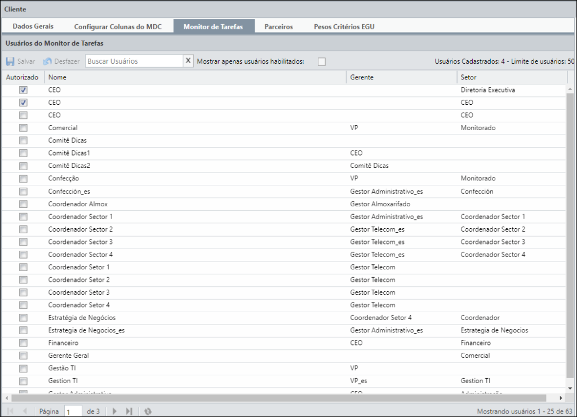Viewport: 577px width, 417px height.
Task: Open the Parceiros tab
Action: point(278,26)
